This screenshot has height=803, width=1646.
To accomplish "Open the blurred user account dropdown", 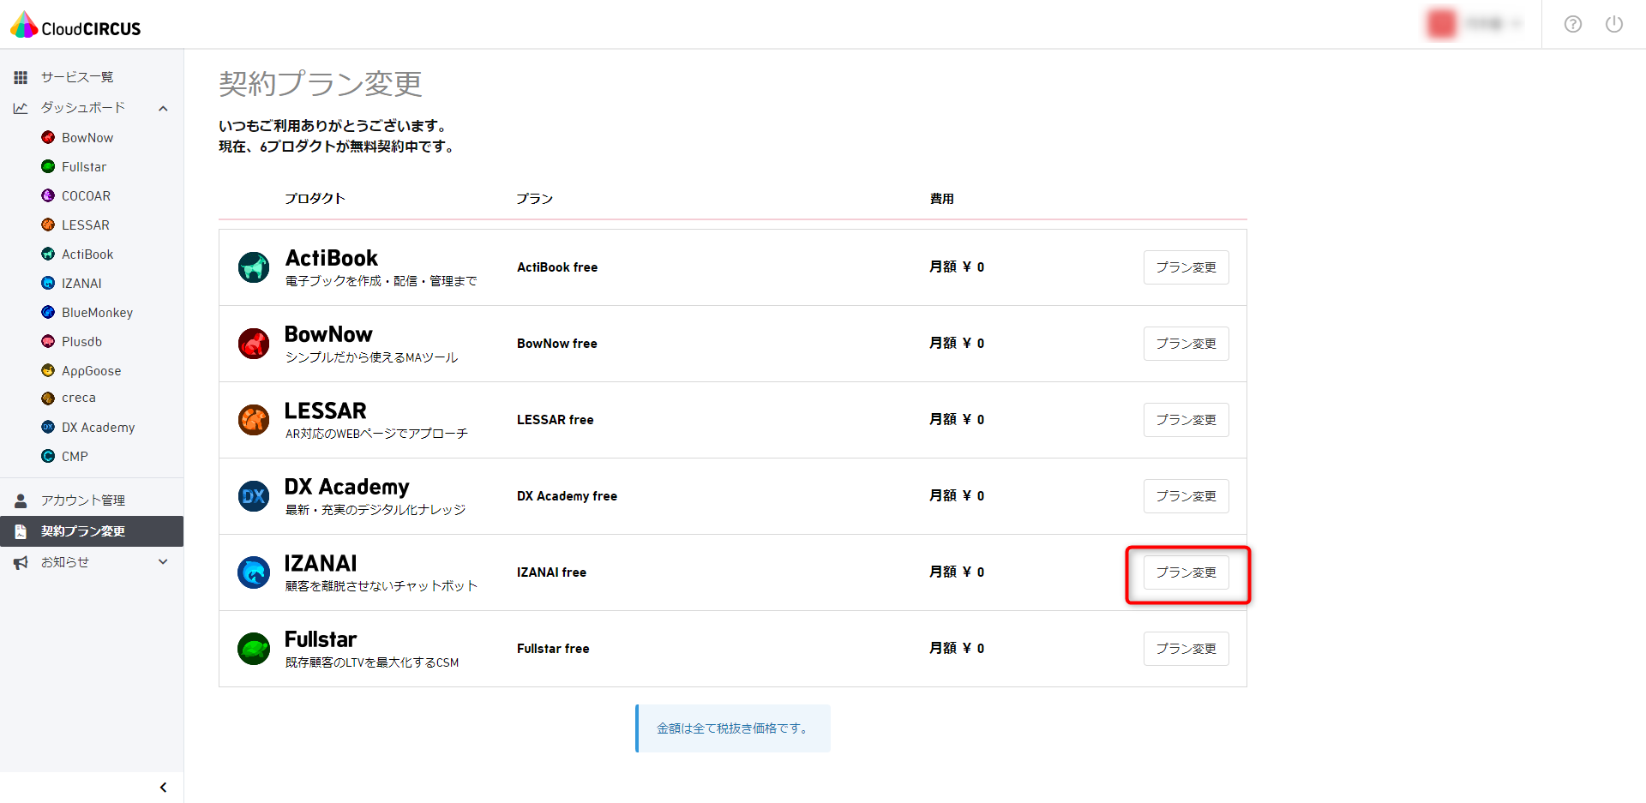I will tap(1475, 24).
